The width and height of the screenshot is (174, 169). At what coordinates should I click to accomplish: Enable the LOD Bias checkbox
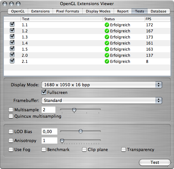[x=11, y=131]
